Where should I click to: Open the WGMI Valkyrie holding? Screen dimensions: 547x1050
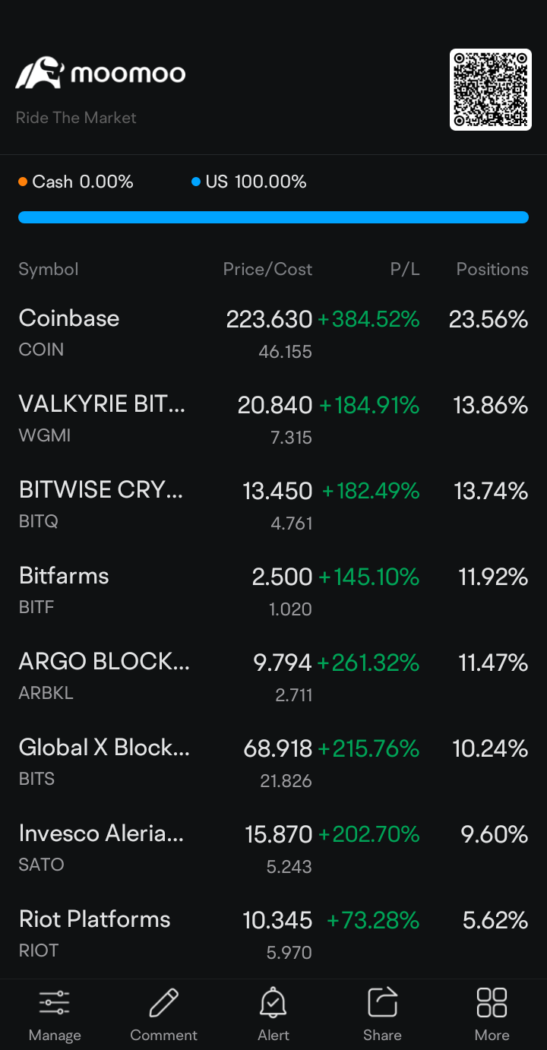[x=102, y=418]
